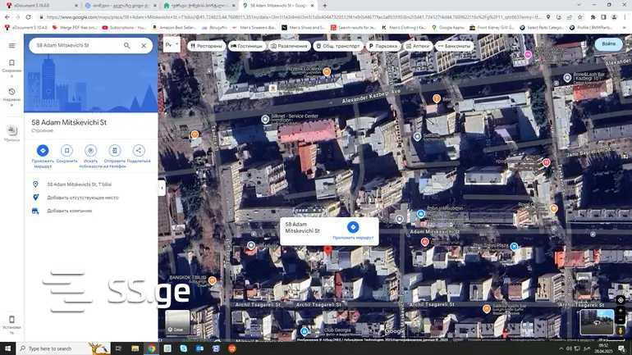This screenshot has width=632, height=355.
Task: Click the Sign in (Войти) button
Action: [x=608, y=43]
